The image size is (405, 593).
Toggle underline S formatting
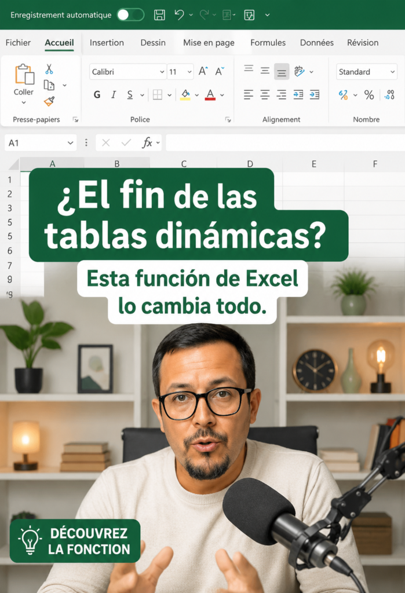point(130,94)
